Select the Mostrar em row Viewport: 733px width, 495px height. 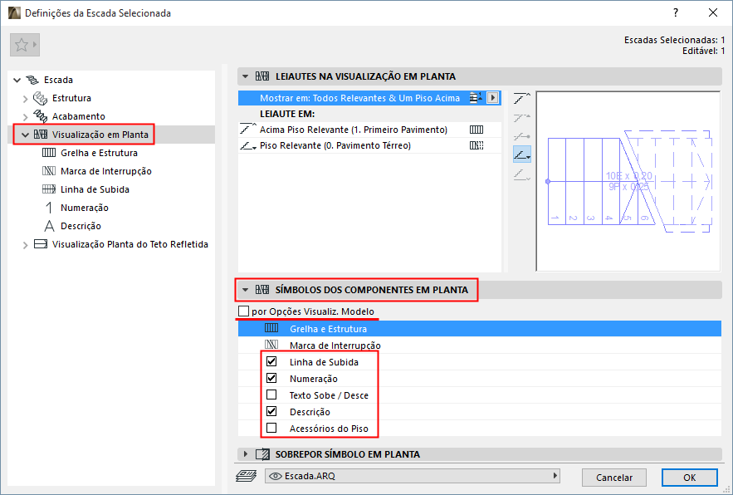369,98
